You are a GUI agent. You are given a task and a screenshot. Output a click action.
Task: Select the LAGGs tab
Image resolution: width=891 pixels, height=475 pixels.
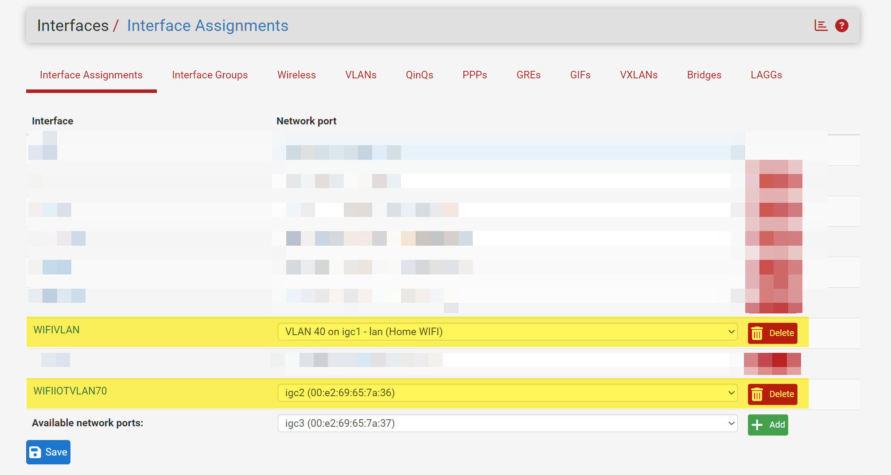(x=766, y=75)
